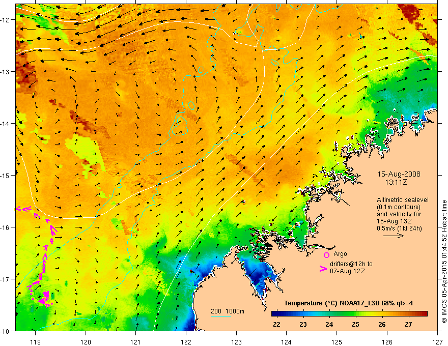448x346 pixels.
Task: Click the -17 latitude axis label
Action: tap(5, 279)
